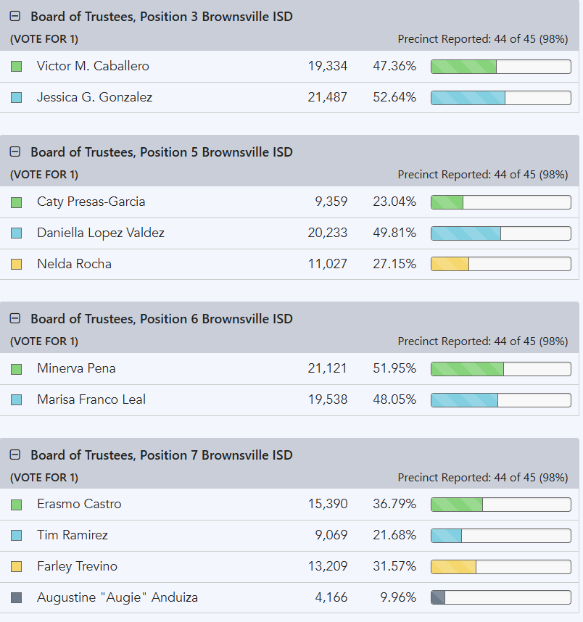Click the vote count 15,390
This screenshot has height=622, width=583.
tap(328, 504)
